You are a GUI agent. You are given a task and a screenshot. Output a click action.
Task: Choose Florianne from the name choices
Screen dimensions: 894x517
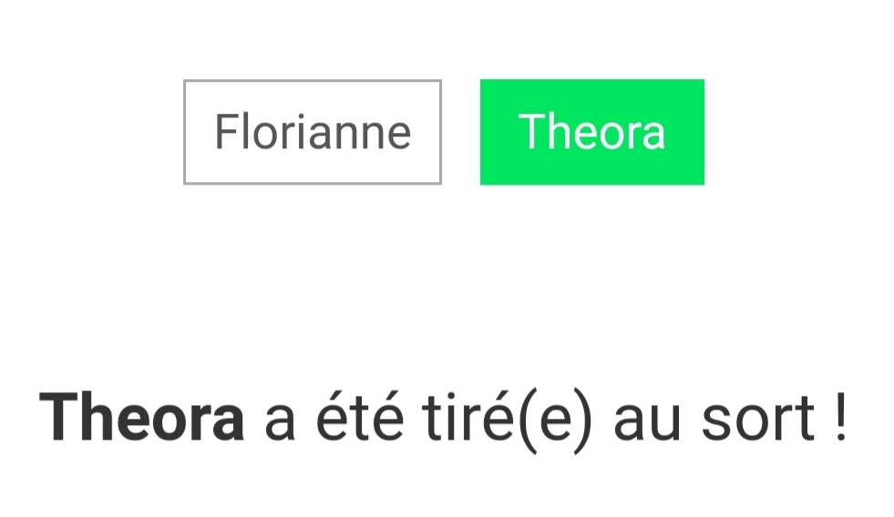[x=313, y=133]
